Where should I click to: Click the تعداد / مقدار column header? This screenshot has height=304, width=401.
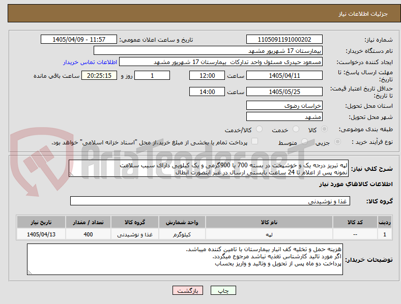[88, 222]
